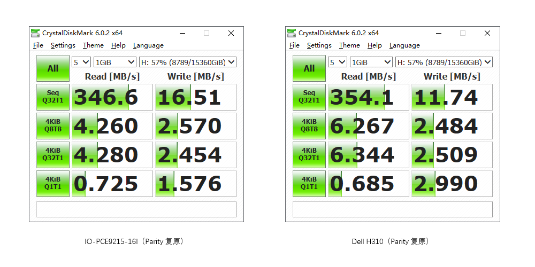Select the 6.344 read result
Viewport: 535px width, 267px height.
(369, 155)
